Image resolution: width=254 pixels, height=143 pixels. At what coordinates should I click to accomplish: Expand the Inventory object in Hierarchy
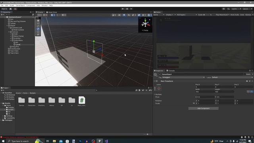tap(11, 38)
